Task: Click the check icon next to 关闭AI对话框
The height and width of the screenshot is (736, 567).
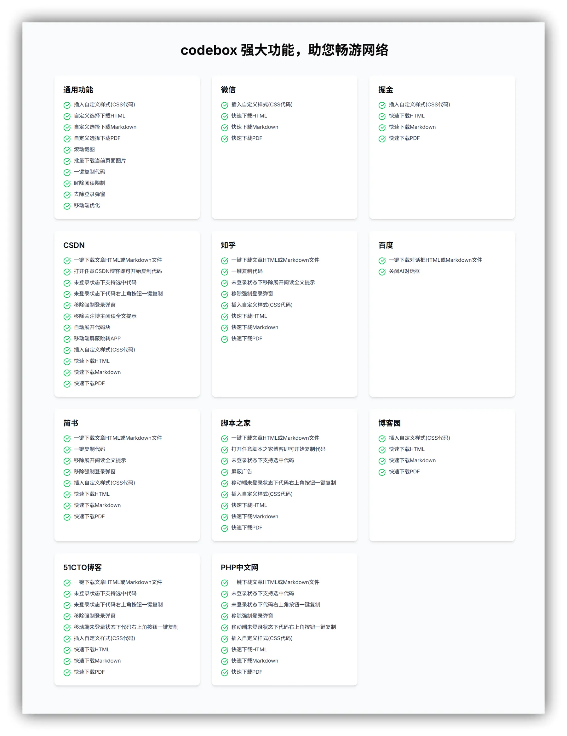Action: click(382, 272)
